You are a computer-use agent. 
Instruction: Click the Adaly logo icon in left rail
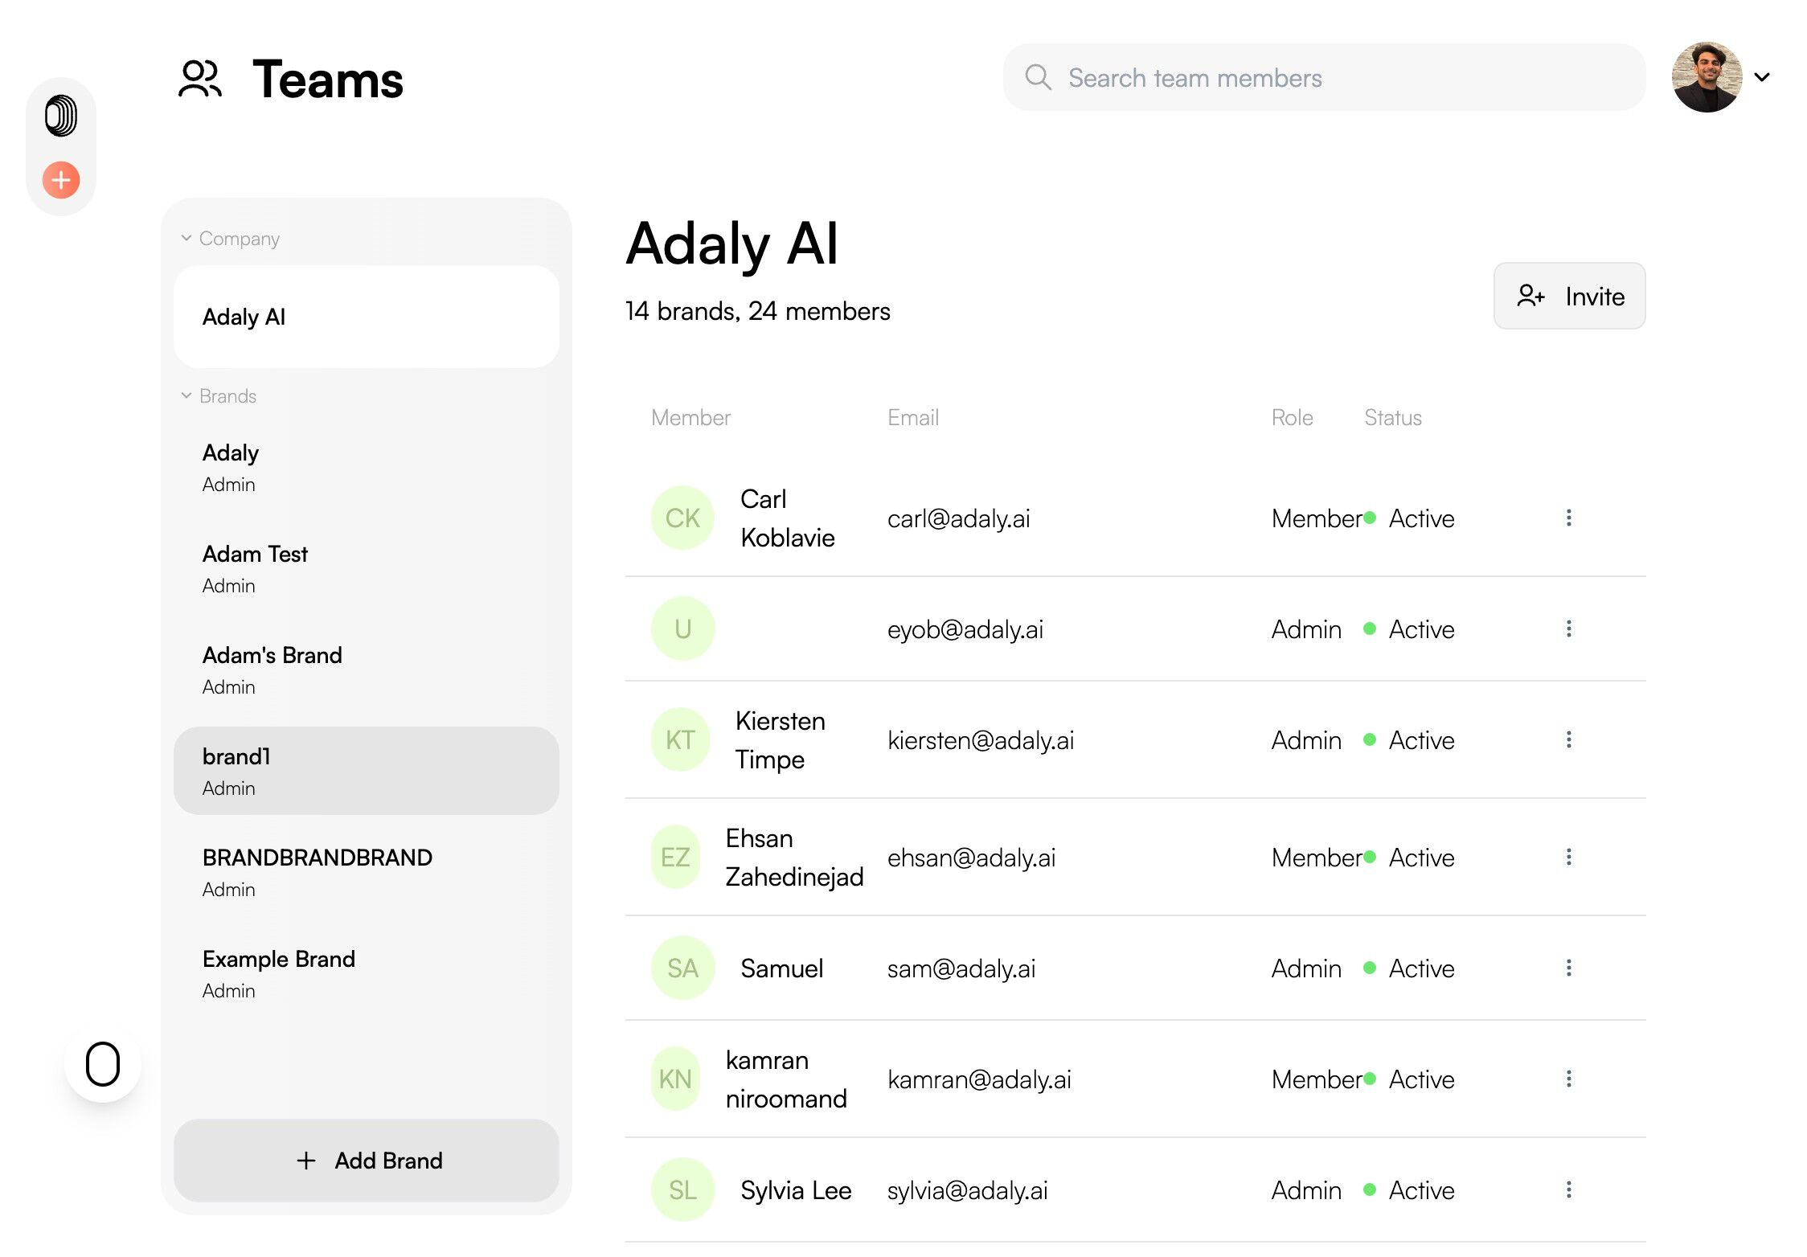pos(61,116)
